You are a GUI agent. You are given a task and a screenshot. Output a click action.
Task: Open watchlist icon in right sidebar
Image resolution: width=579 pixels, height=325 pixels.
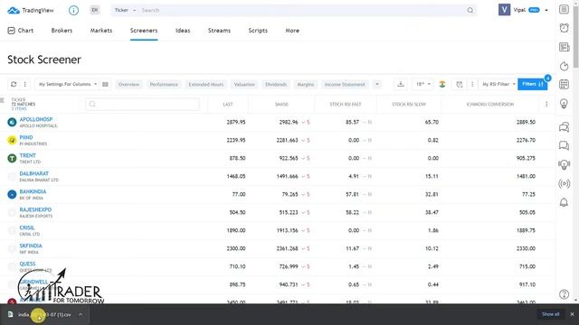pyautogui.click(x=564, y=9)
